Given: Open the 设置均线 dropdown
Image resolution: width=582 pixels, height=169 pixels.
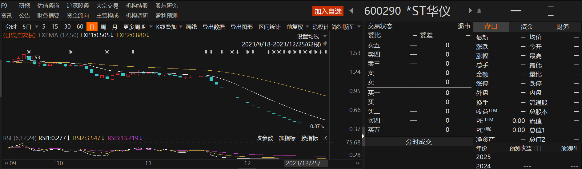Looking at the screenshot, I should [x=311, y=36].
